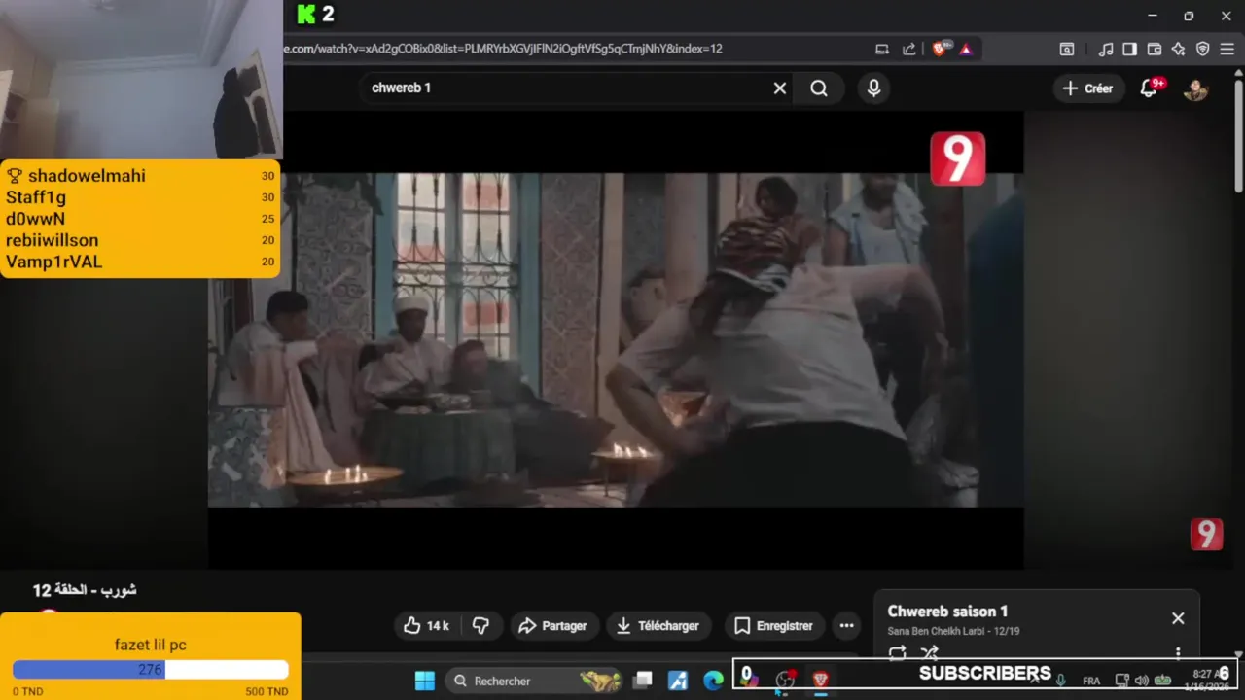Open the more actions three-dot button
Image resolution: width=1245 pixels, height=700 pixels.
(x=846, y=626)
